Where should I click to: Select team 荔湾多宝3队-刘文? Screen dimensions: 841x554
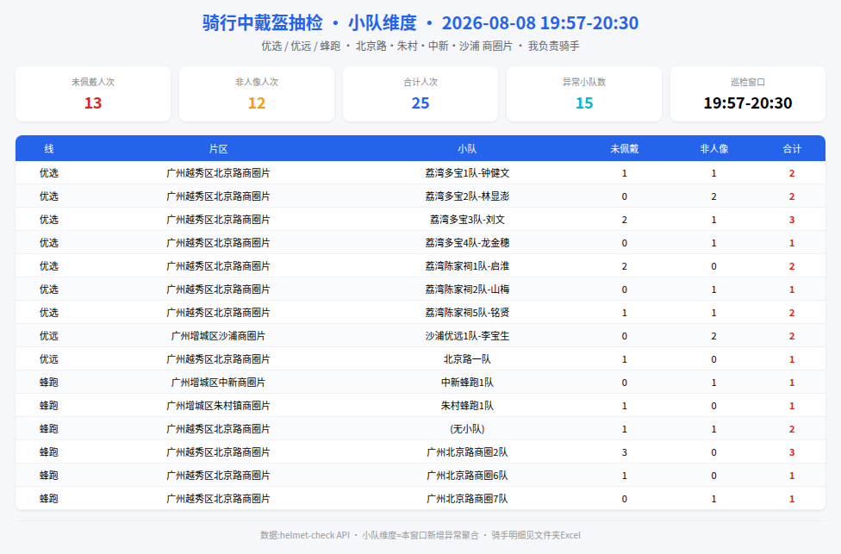point(467,220)
